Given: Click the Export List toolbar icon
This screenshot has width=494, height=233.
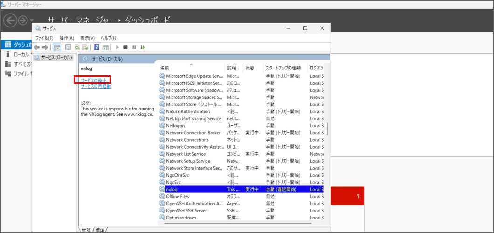Looking at the screenshot, I should tap(85, 47).
